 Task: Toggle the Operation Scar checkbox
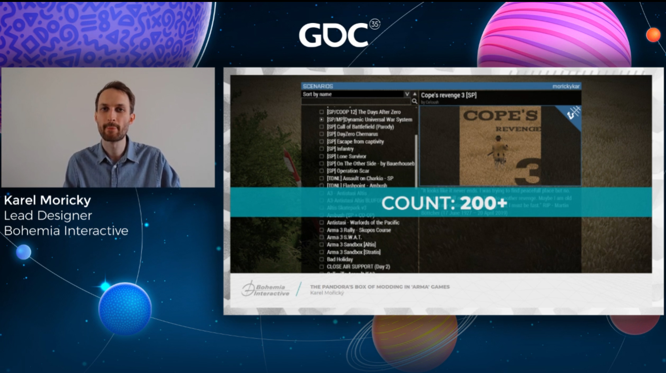coord(321,171)
